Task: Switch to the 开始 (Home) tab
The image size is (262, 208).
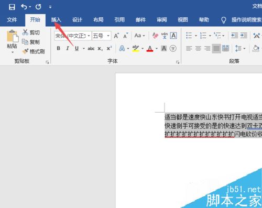Action: [35, 20]
